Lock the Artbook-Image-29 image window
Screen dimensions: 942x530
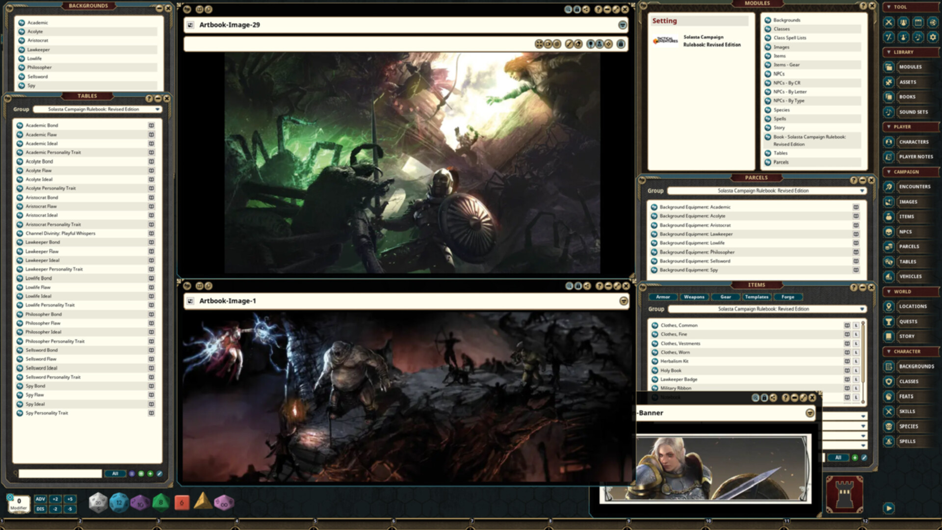click(x=621, y=44)
